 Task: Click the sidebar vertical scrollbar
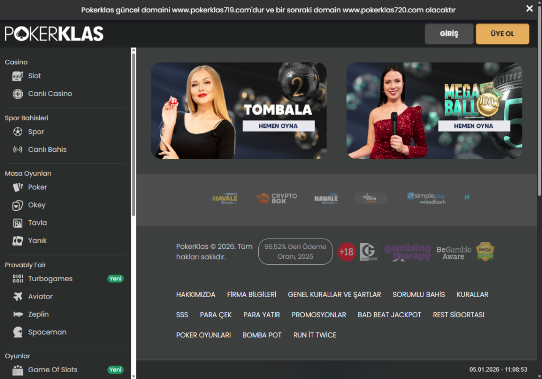click(133, 132)
